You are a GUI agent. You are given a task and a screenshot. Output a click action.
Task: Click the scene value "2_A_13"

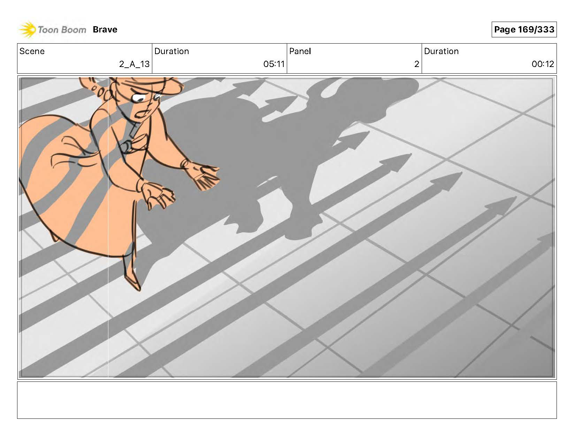[x=134, y=64]
